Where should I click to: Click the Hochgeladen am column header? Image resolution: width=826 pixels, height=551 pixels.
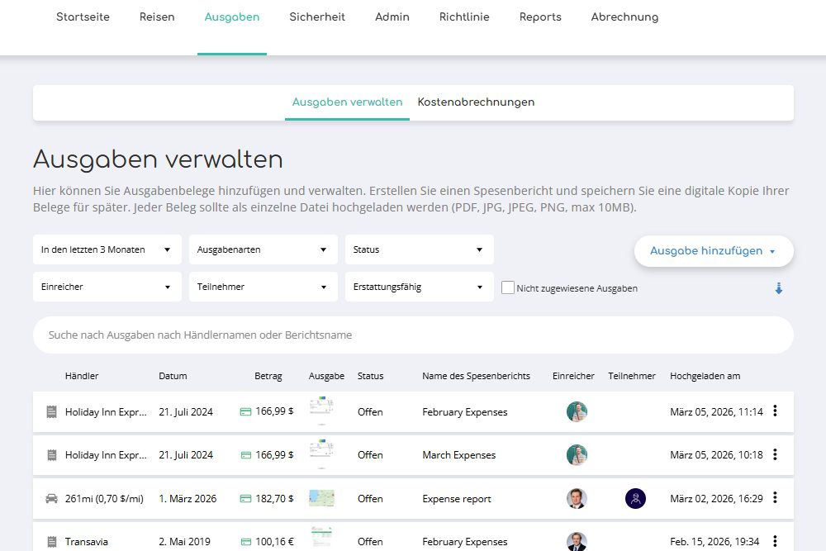tap(705, 376)
